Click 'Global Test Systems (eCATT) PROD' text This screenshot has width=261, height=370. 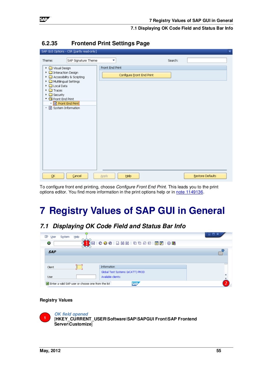123,272
